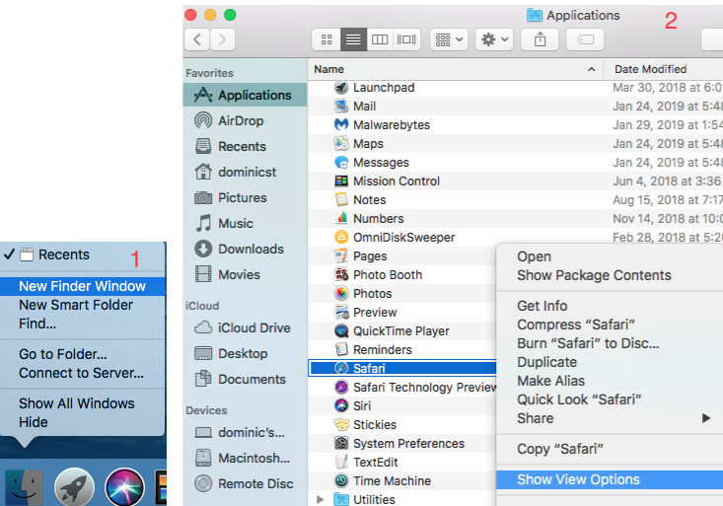
Task: Switch to column view in toolbar
Action: click(x=380, y=39)
